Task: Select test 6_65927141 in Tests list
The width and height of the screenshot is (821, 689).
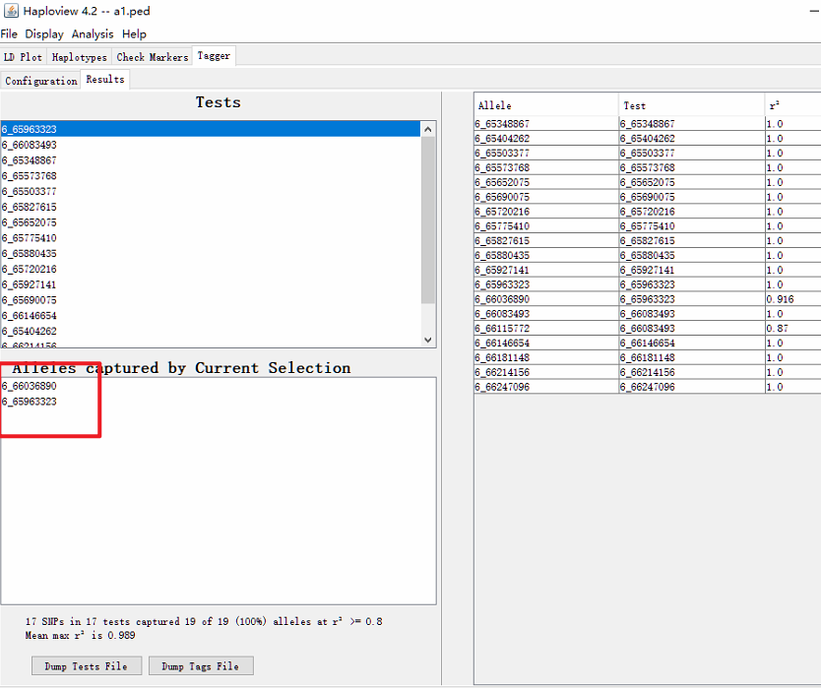Action: 211,284
